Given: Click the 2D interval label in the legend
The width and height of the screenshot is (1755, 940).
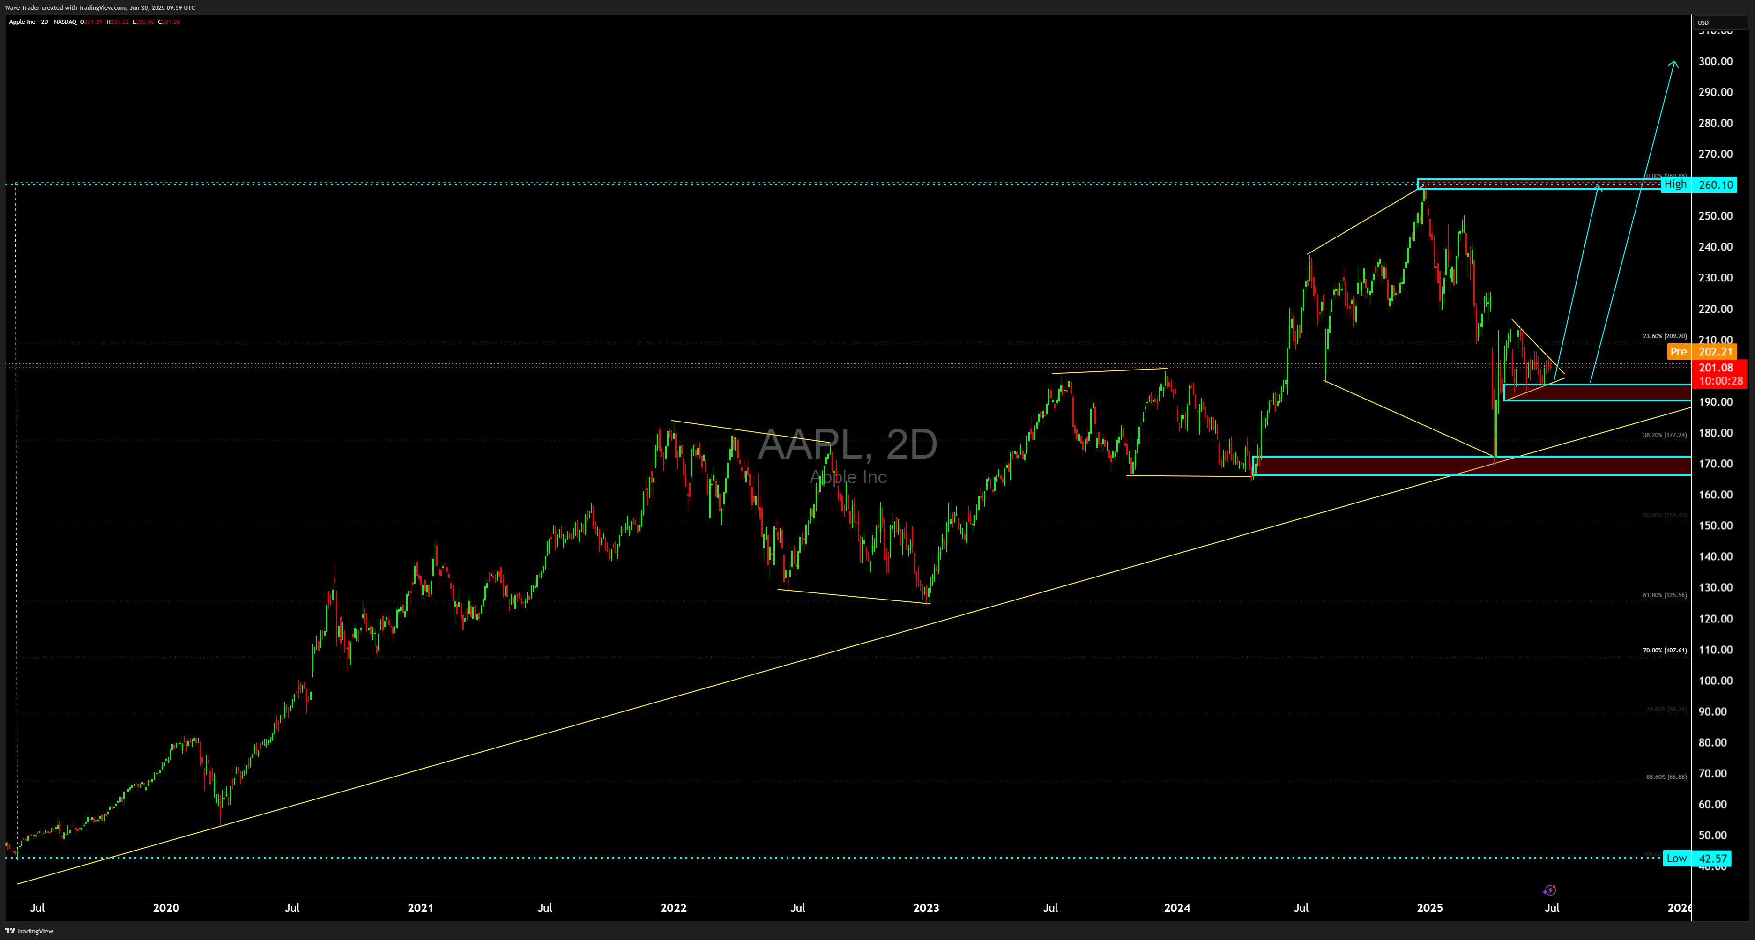Looking at the screenshot, I should click(x=45, y=22).
